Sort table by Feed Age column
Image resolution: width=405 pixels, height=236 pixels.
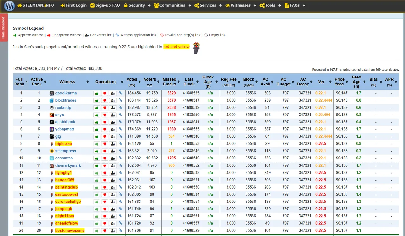[358, 82]
